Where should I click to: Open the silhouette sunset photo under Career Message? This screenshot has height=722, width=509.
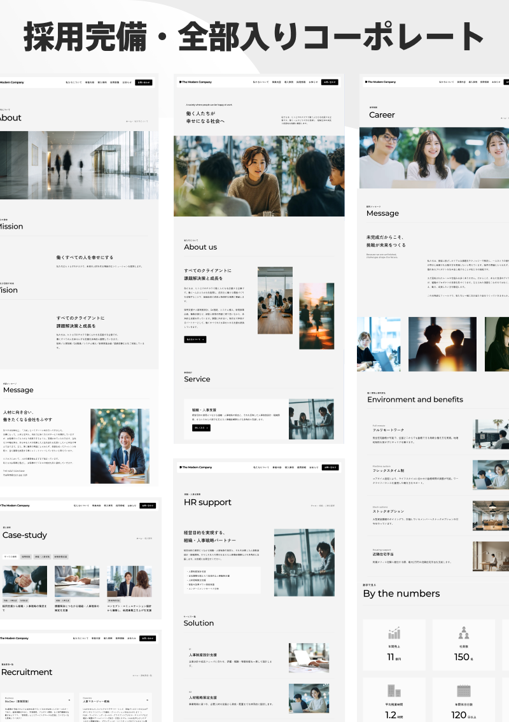[442, 344]
